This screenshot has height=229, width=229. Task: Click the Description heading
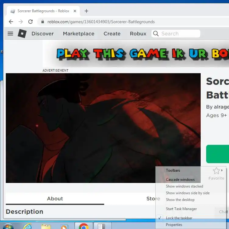[25, 212]
